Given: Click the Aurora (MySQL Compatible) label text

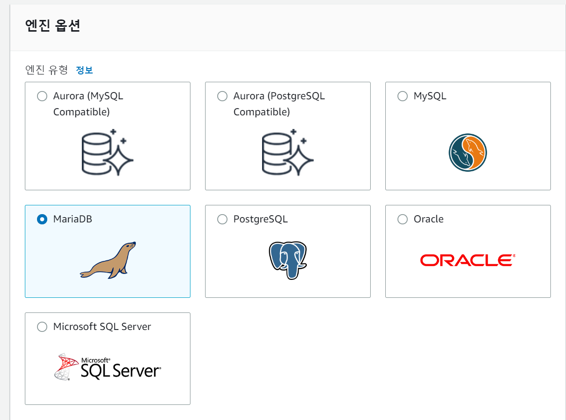Looking at the screenshot, I should 88,104.
